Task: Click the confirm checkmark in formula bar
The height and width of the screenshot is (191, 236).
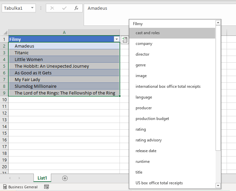Action: click(64, 8)
